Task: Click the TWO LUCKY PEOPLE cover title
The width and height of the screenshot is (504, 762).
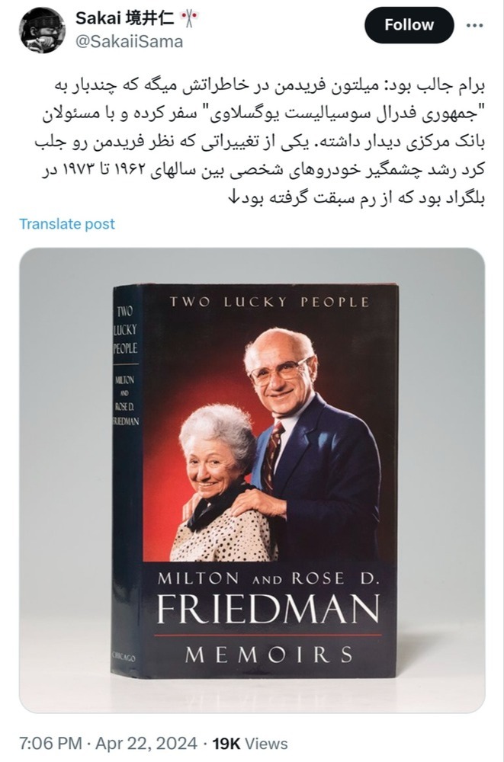Action: [x=269, y=303]
